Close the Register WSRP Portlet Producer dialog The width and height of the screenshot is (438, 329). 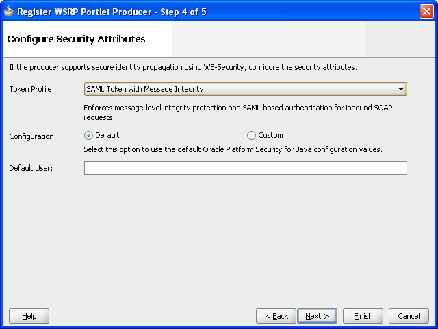(x=426, y=12)
